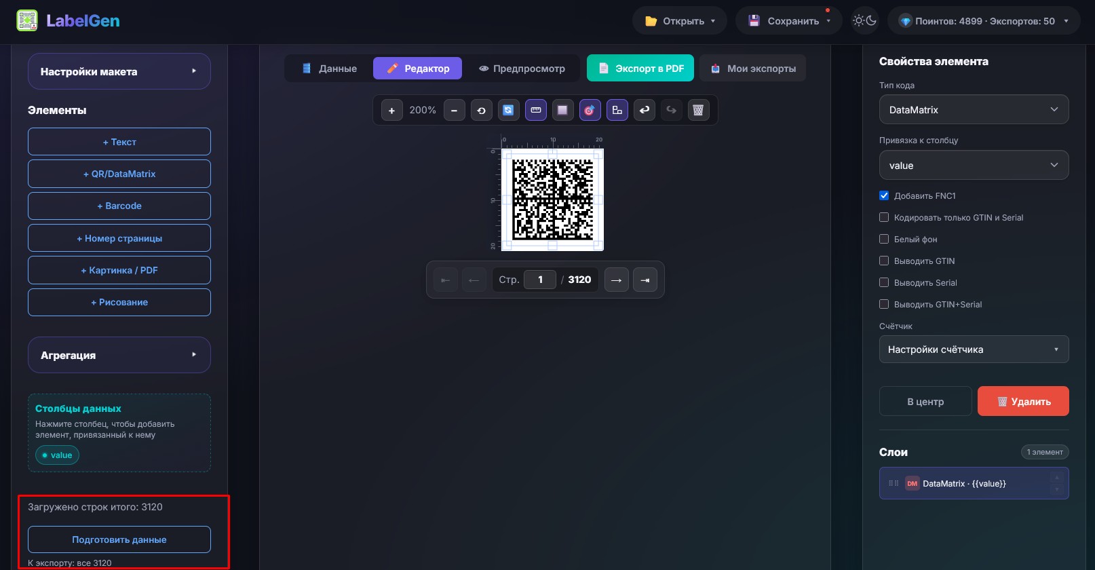Image resolution: width=1095 pixels, height=570 pixels.
Task: Go to the next page arrow
Action: [x=616, y=280]
